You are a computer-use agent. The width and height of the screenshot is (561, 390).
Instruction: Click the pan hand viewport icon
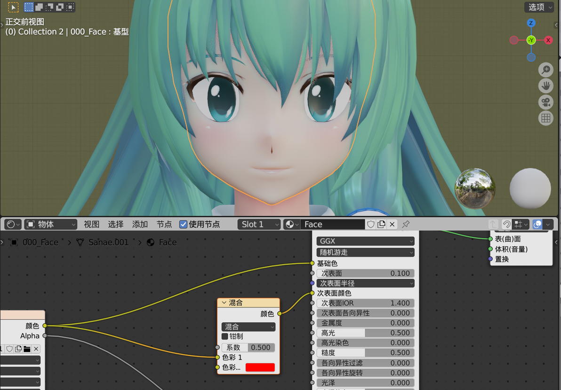[x=546, y=86]
